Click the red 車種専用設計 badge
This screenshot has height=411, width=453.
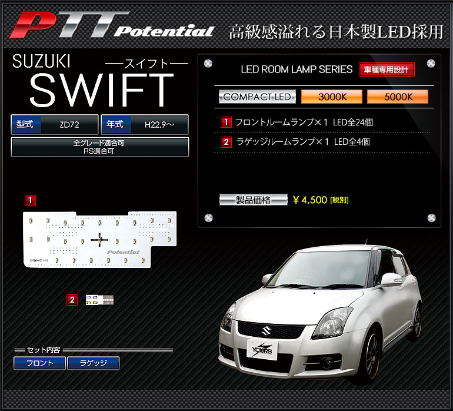pyautogui.click(x=387, y=69)
